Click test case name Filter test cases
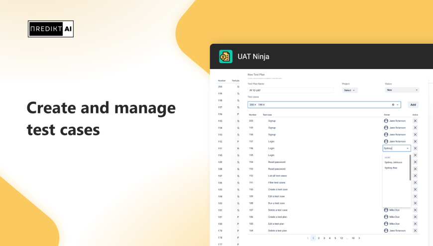Screen dimensions: 433x246 [276, 182]
